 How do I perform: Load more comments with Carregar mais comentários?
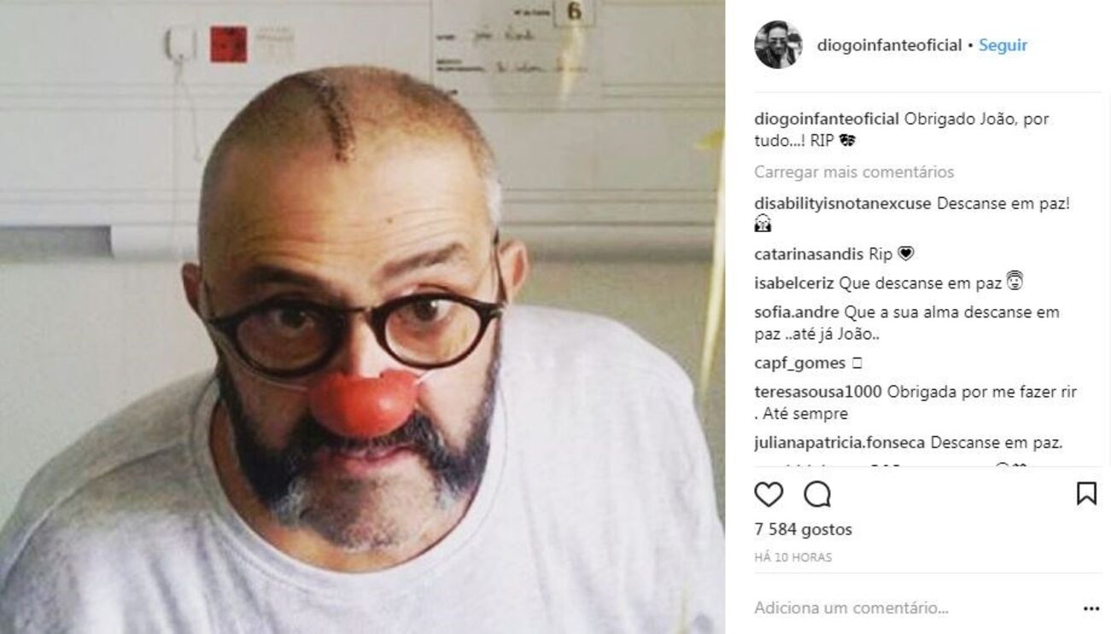click(x=854, y=172)
